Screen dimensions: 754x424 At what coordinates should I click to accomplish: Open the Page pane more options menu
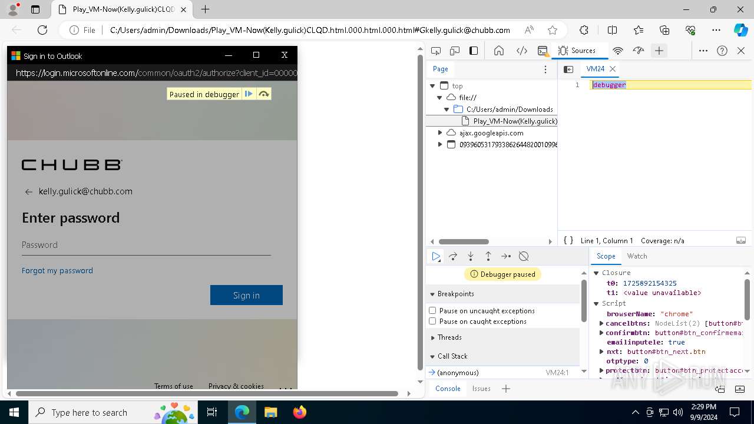point(545,69)
